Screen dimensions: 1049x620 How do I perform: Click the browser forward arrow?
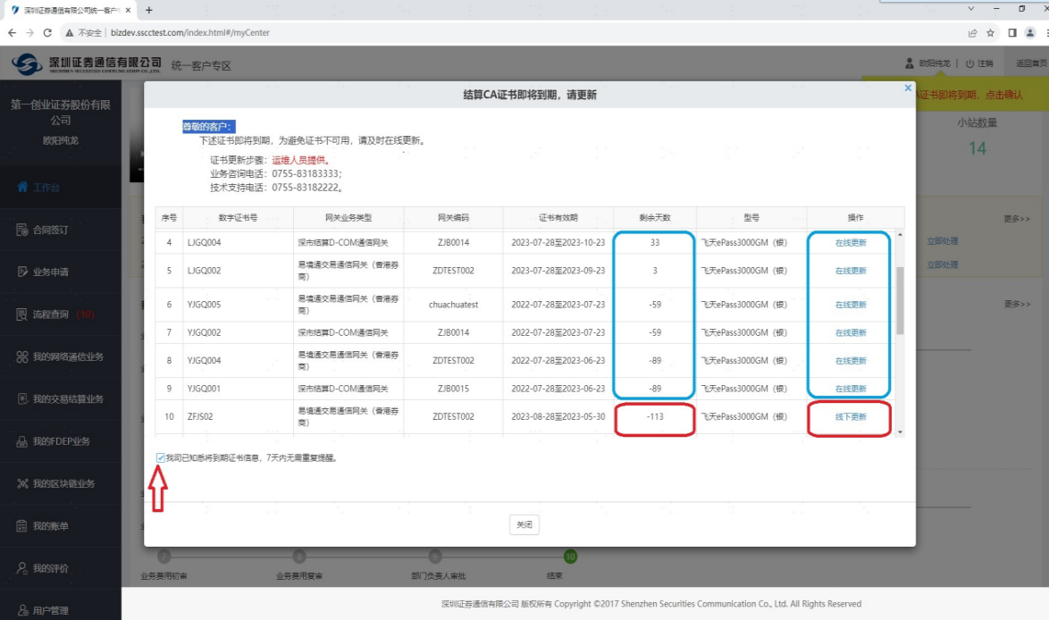[29, 32]
